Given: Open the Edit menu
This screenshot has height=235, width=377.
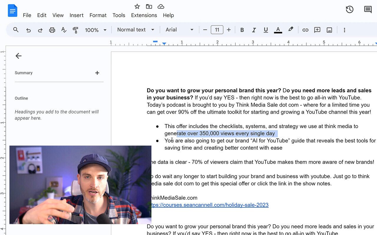Looking at the screenshot, I should 42,15.
